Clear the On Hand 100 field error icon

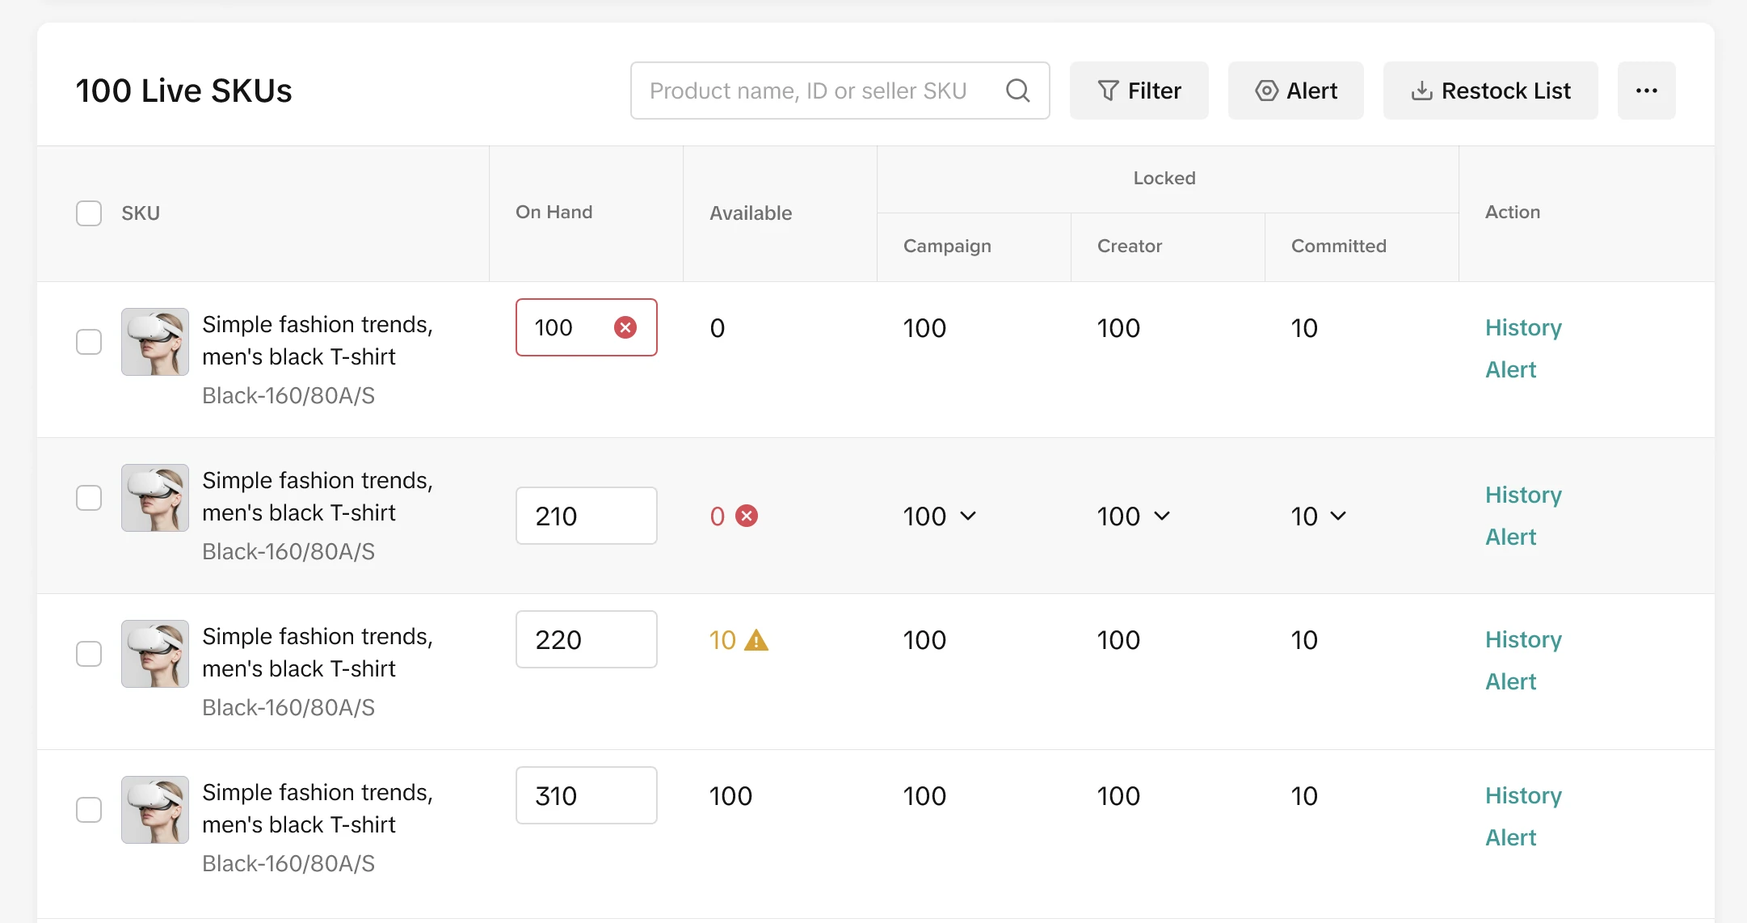[625, 327]
